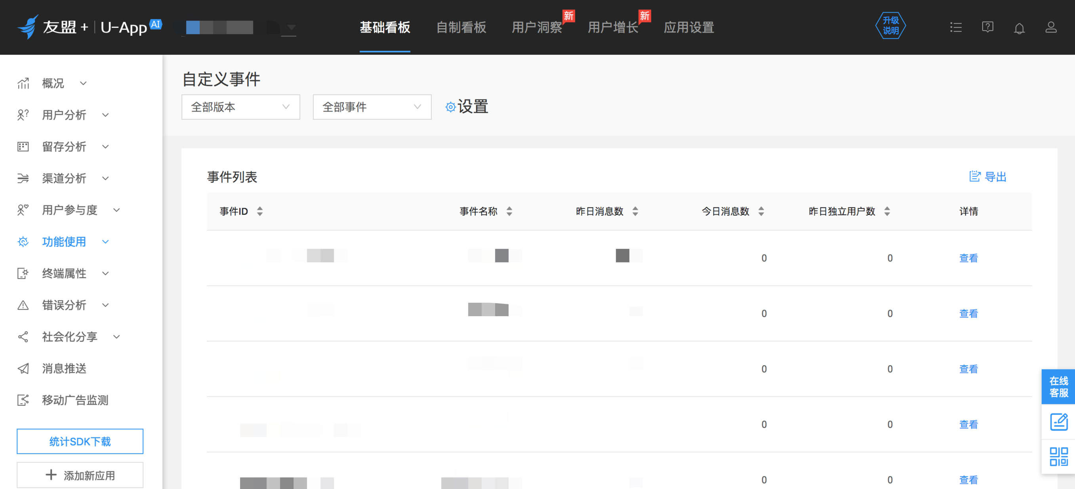Open the feedback edit icon on right

1059,422
